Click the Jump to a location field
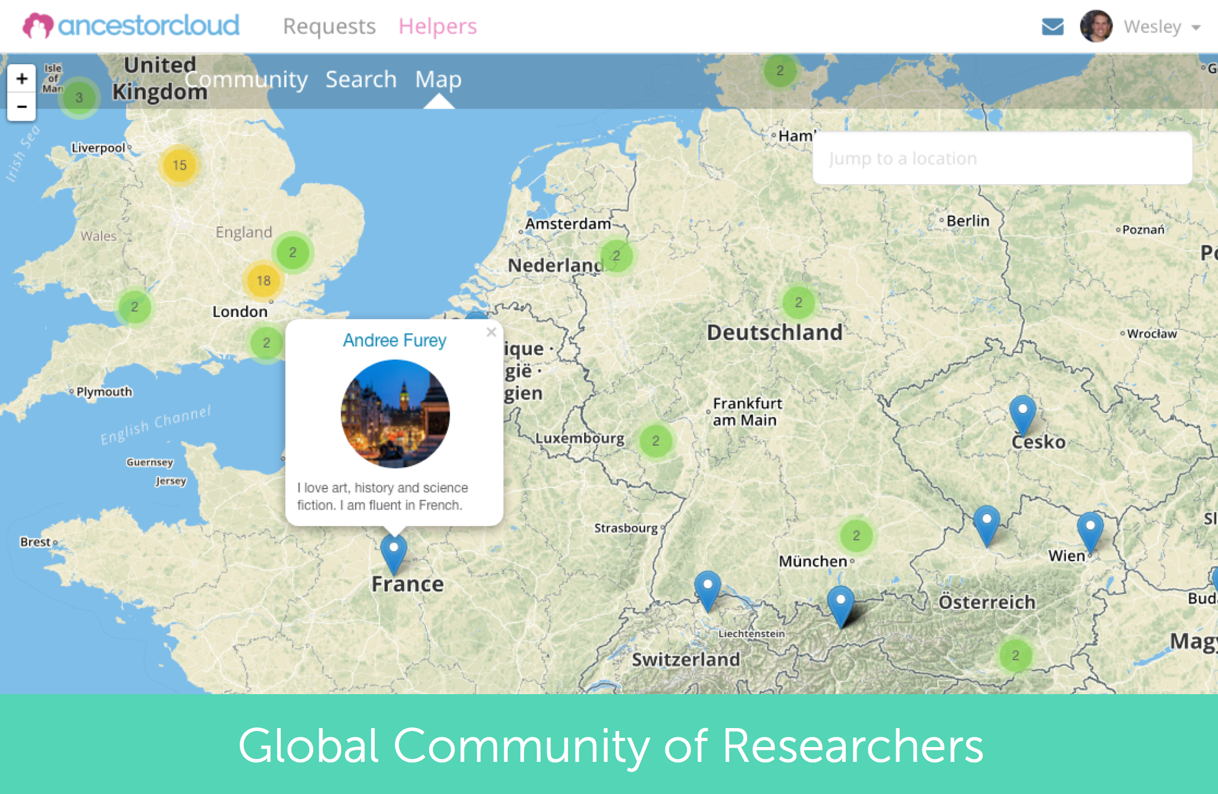The height and width of the screenshot is (794, 1218). point(1002,159)
